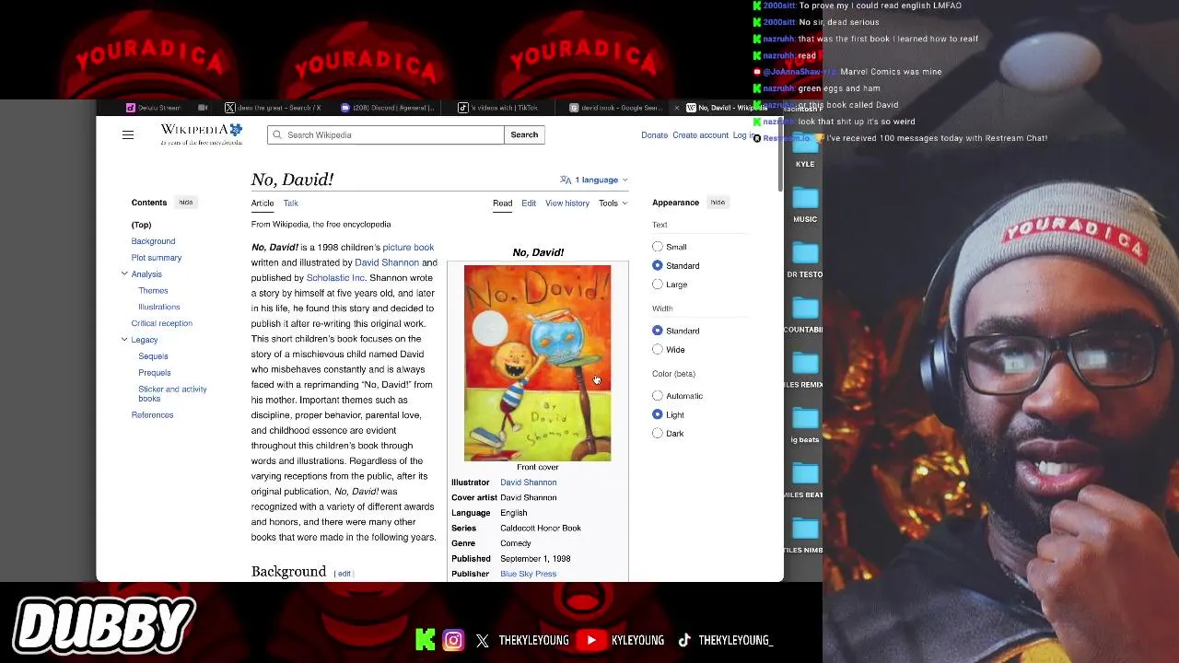This screenshot has width=1179, height=663.
Task: Collapse the Legacy contents section
Action: pos(124,340)
